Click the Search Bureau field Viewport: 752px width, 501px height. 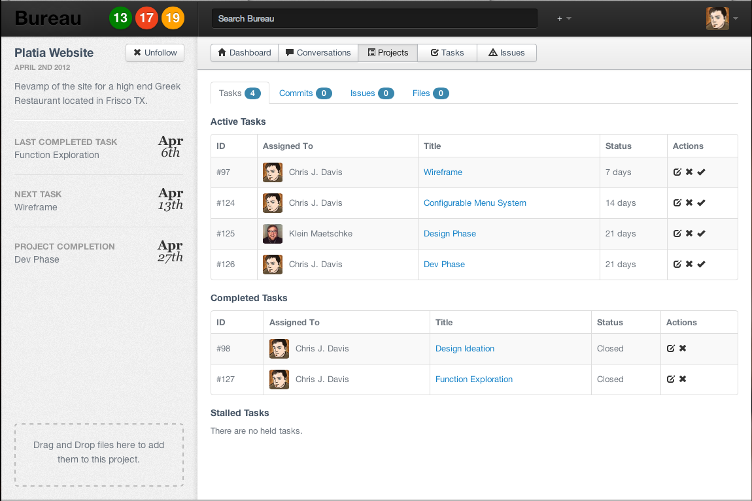(375, 19)
